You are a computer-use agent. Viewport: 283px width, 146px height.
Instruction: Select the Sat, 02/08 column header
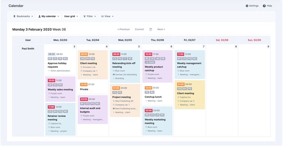222,40
